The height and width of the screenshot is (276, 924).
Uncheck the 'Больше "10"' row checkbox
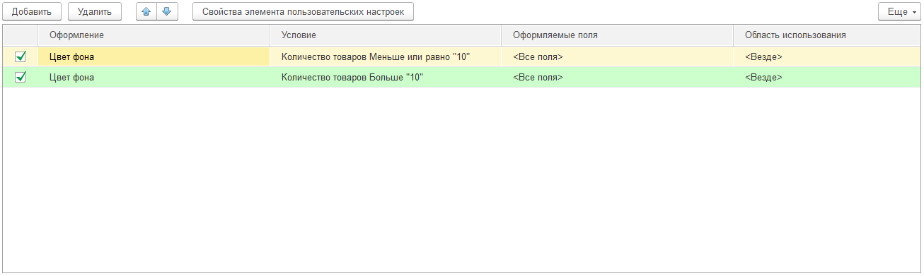click(x=21, y=78)
